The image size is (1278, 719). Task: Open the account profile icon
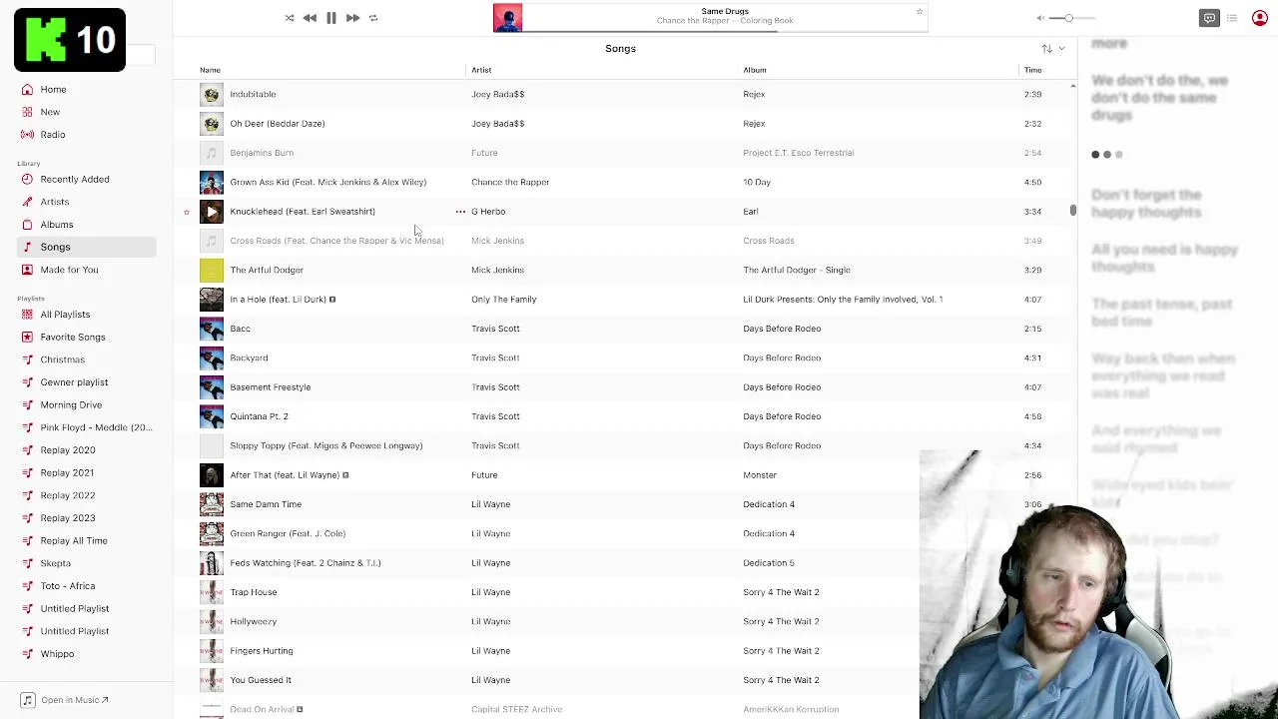pyautogui.click(x=1260, y=18)
